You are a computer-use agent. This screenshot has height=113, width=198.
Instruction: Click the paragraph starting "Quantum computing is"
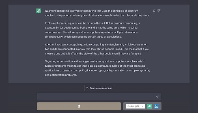pos(97,13)
